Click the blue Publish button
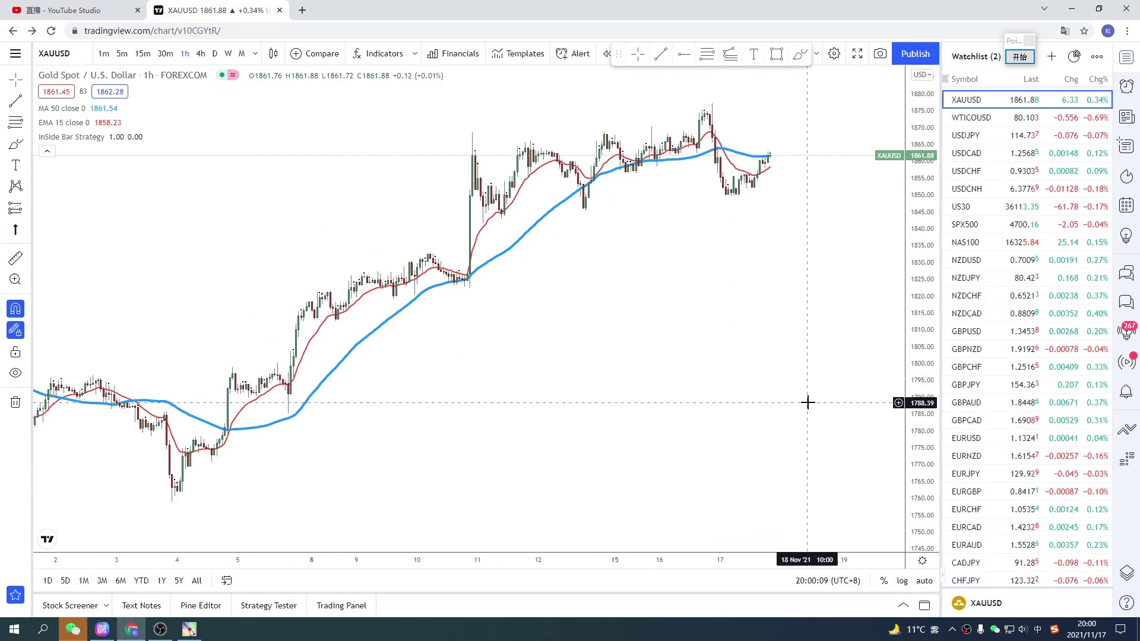The width and height of the screenshot is (1140, 641). click(915, 54)
